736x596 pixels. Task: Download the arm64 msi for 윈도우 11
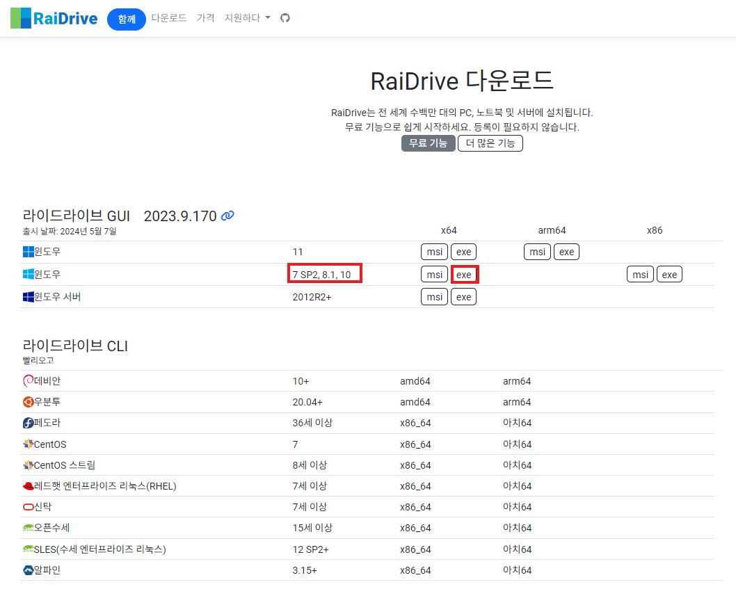coord(536,252)
